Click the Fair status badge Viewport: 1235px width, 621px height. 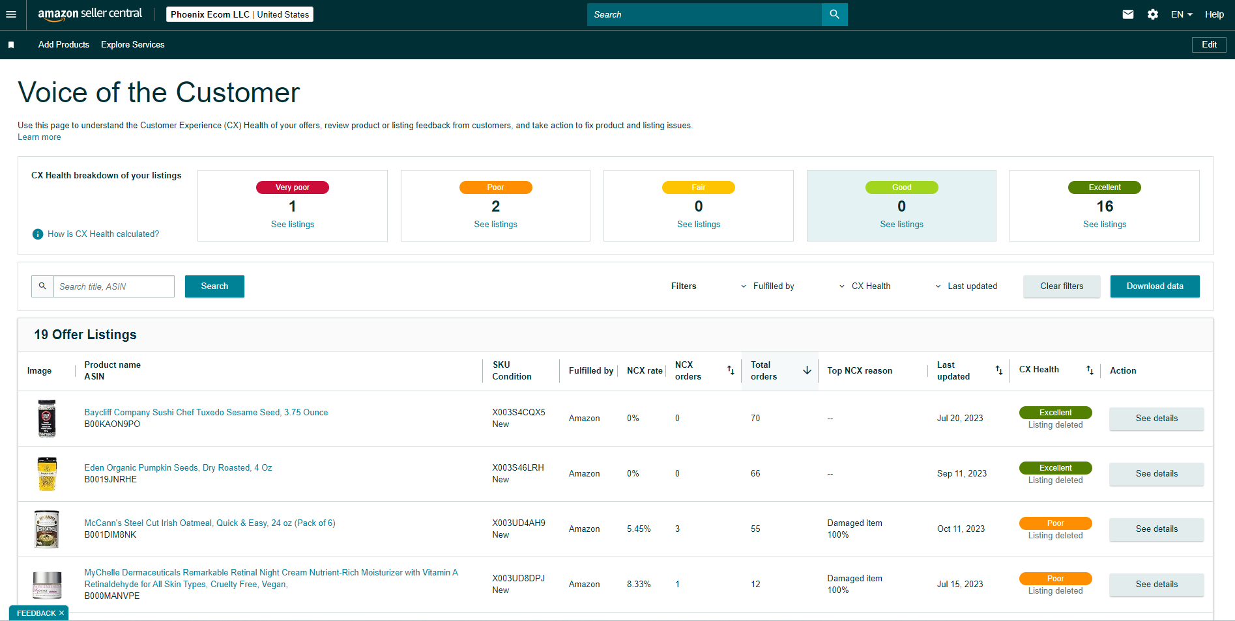pyautogui.click(x=699, y=187)
